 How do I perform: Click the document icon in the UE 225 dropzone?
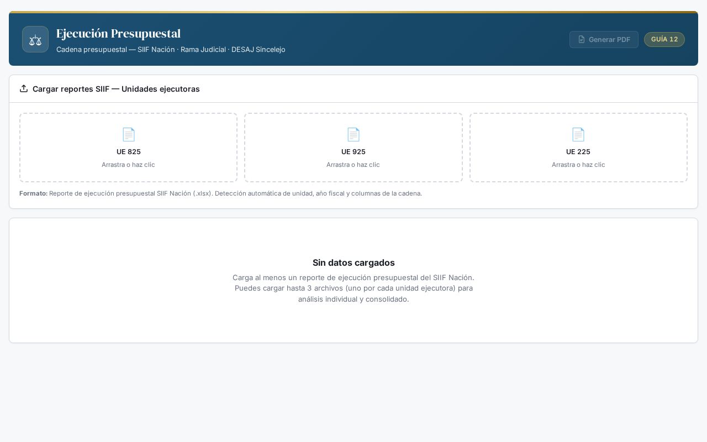tap(578, 134)
